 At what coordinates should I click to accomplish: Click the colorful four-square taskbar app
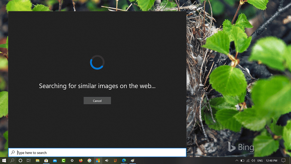[x=98, y=160]
